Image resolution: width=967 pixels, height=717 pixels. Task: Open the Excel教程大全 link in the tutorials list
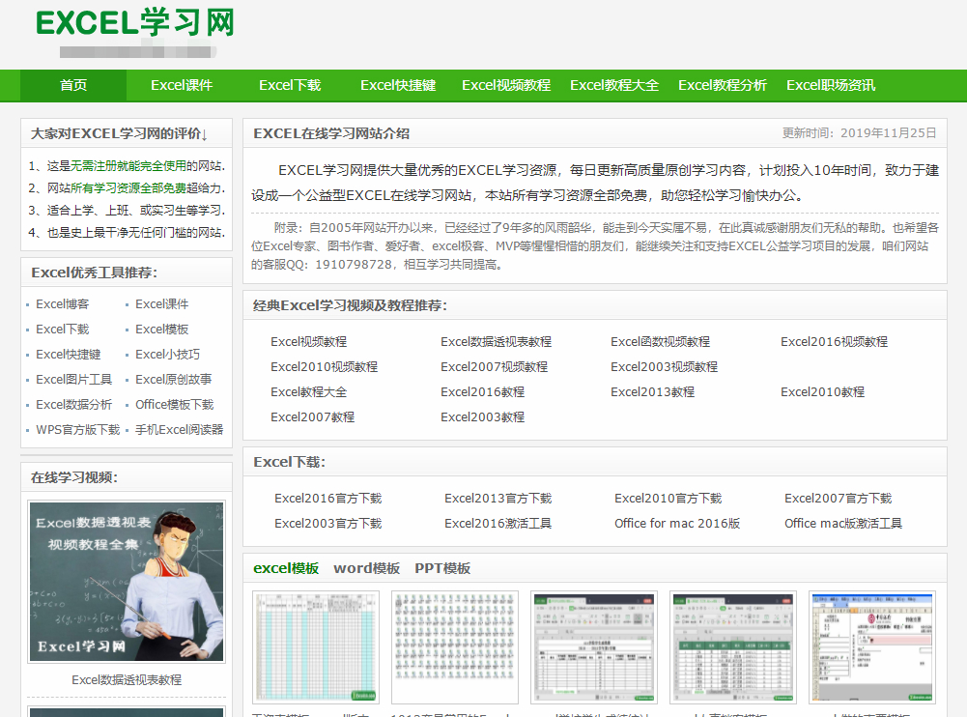click(309, 392)
